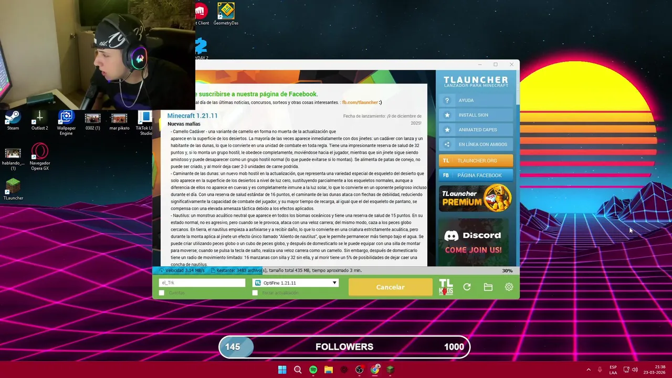Click the PÁGINA FACEBOOK button
This screenshot has width=672, height=378.
pyautogui.click(x=476, y=175)
